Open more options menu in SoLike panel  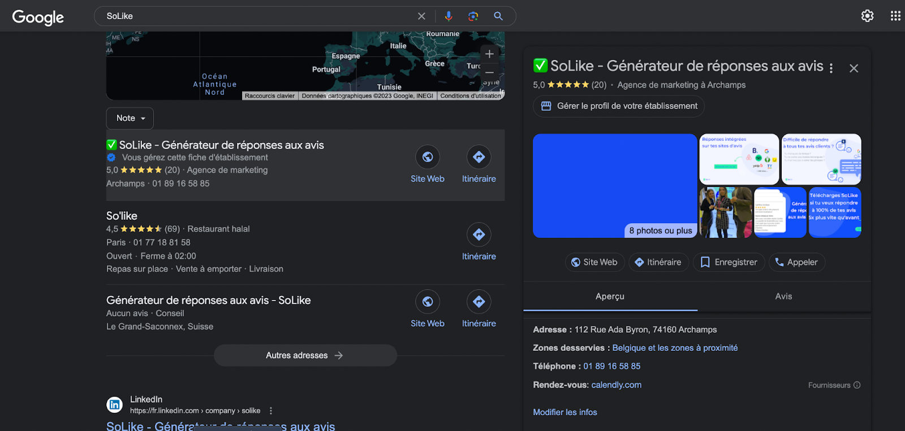pos(831,68)
